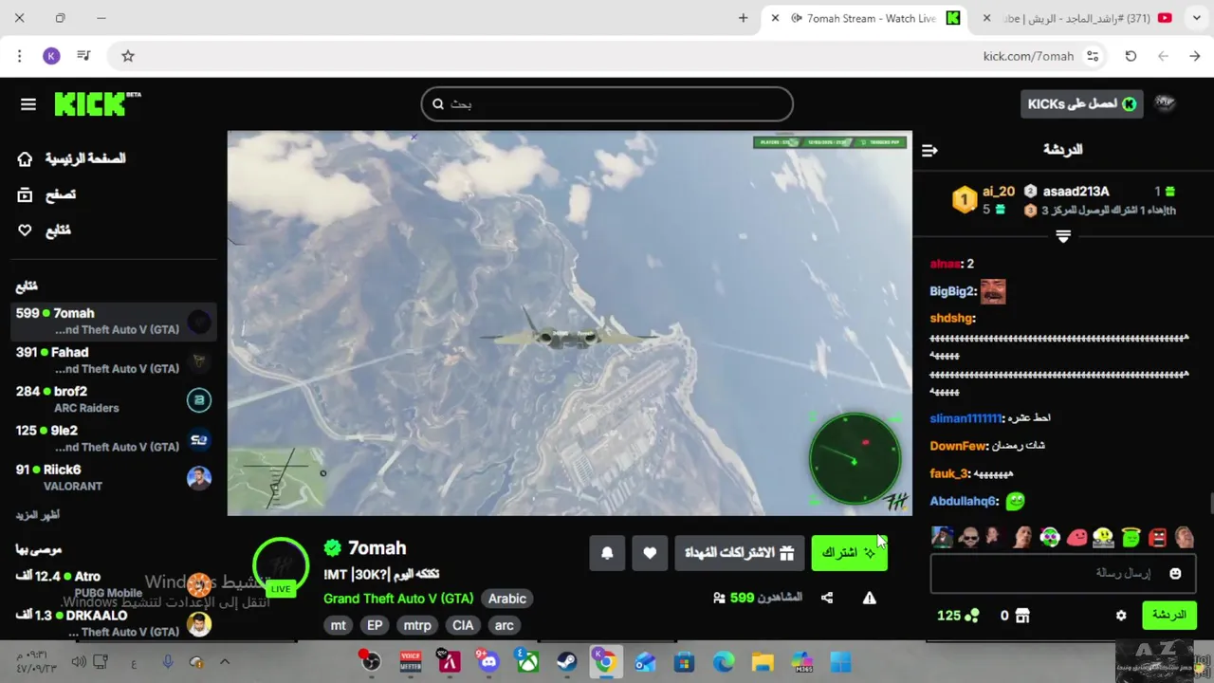This screenshot has width=1214, height=683.
Task: Click Get KICKs button
Action: [1081, 104]
